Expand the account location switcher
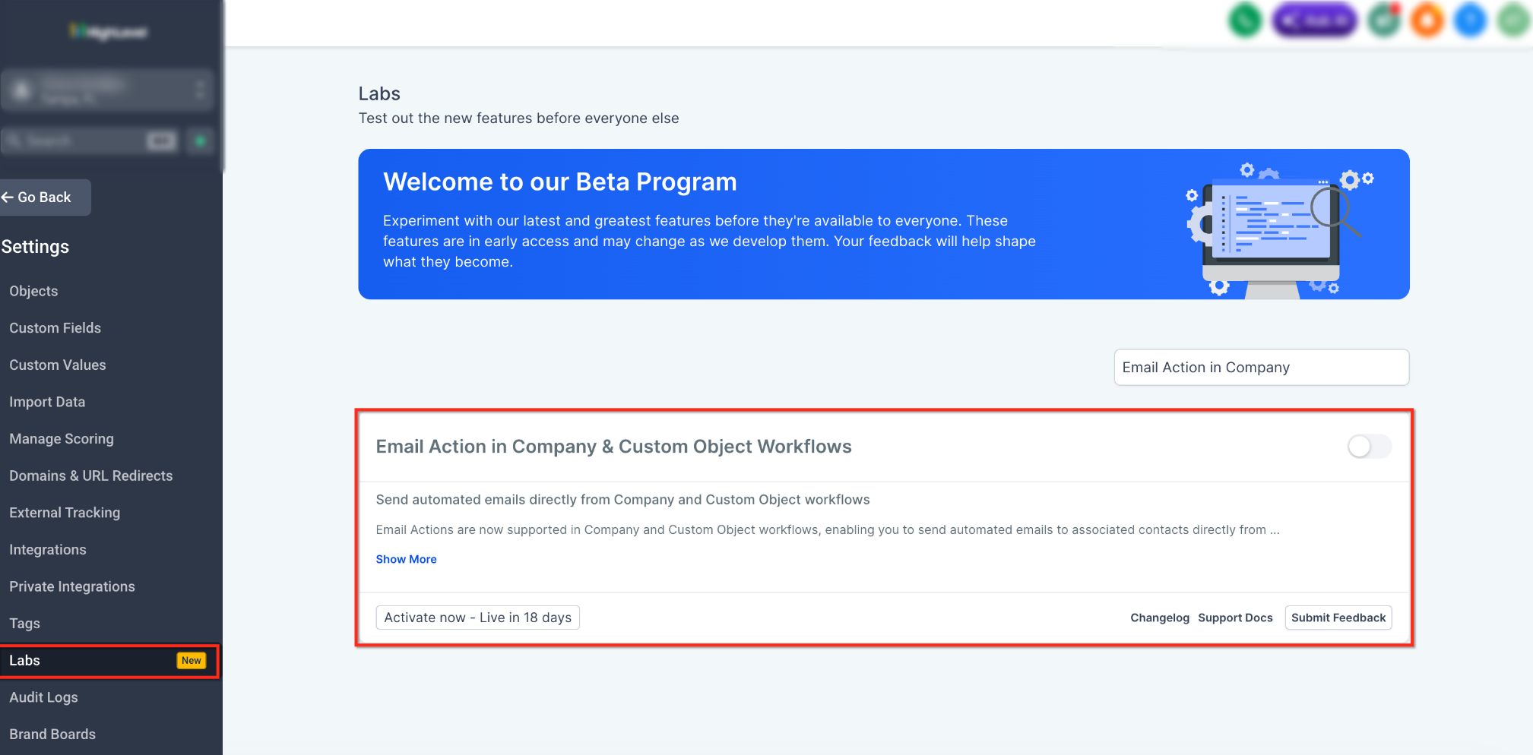 coord(107,90)
